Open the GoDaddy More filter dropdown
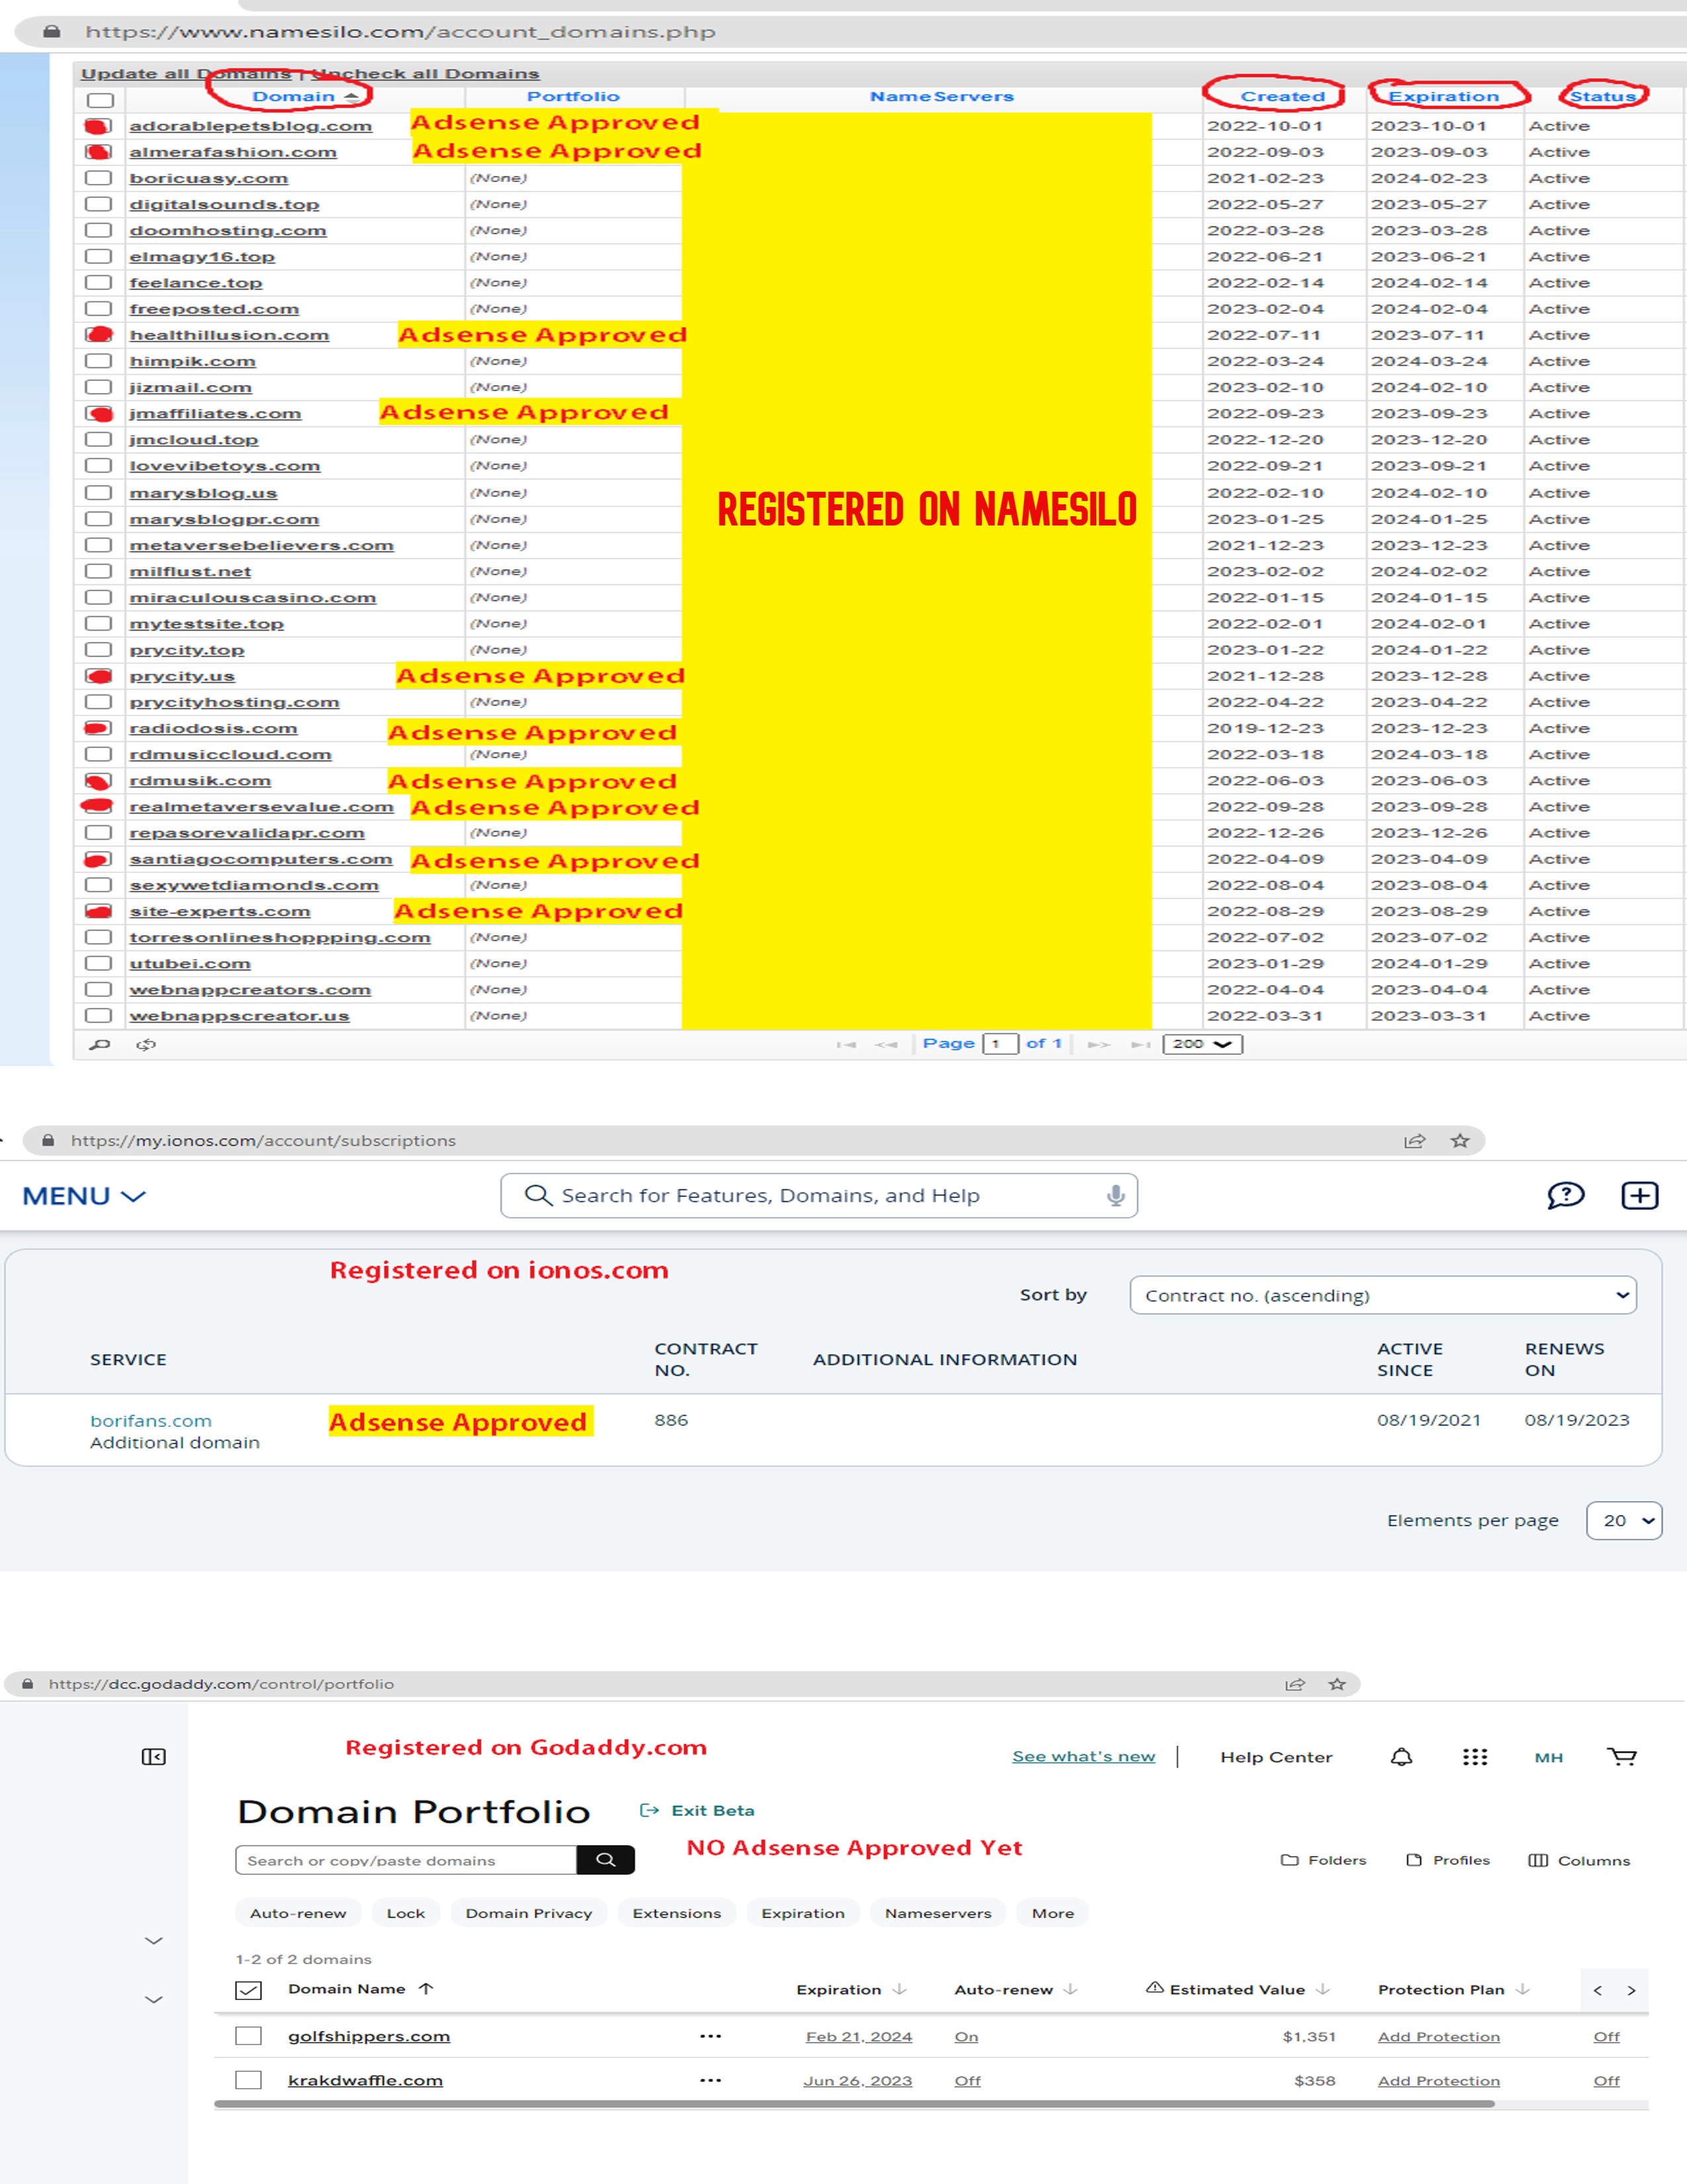 (x=1053, y=1913)
